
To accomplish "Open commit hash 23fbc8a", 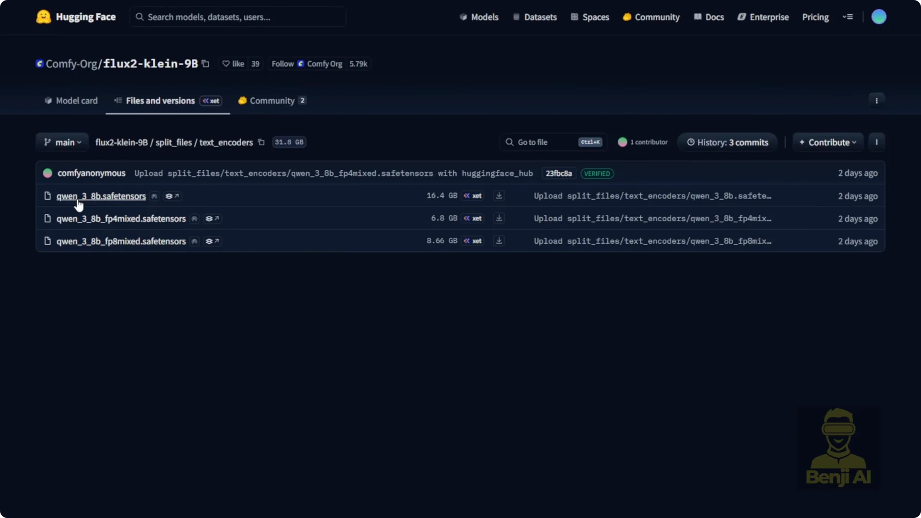I will [558, 174].
